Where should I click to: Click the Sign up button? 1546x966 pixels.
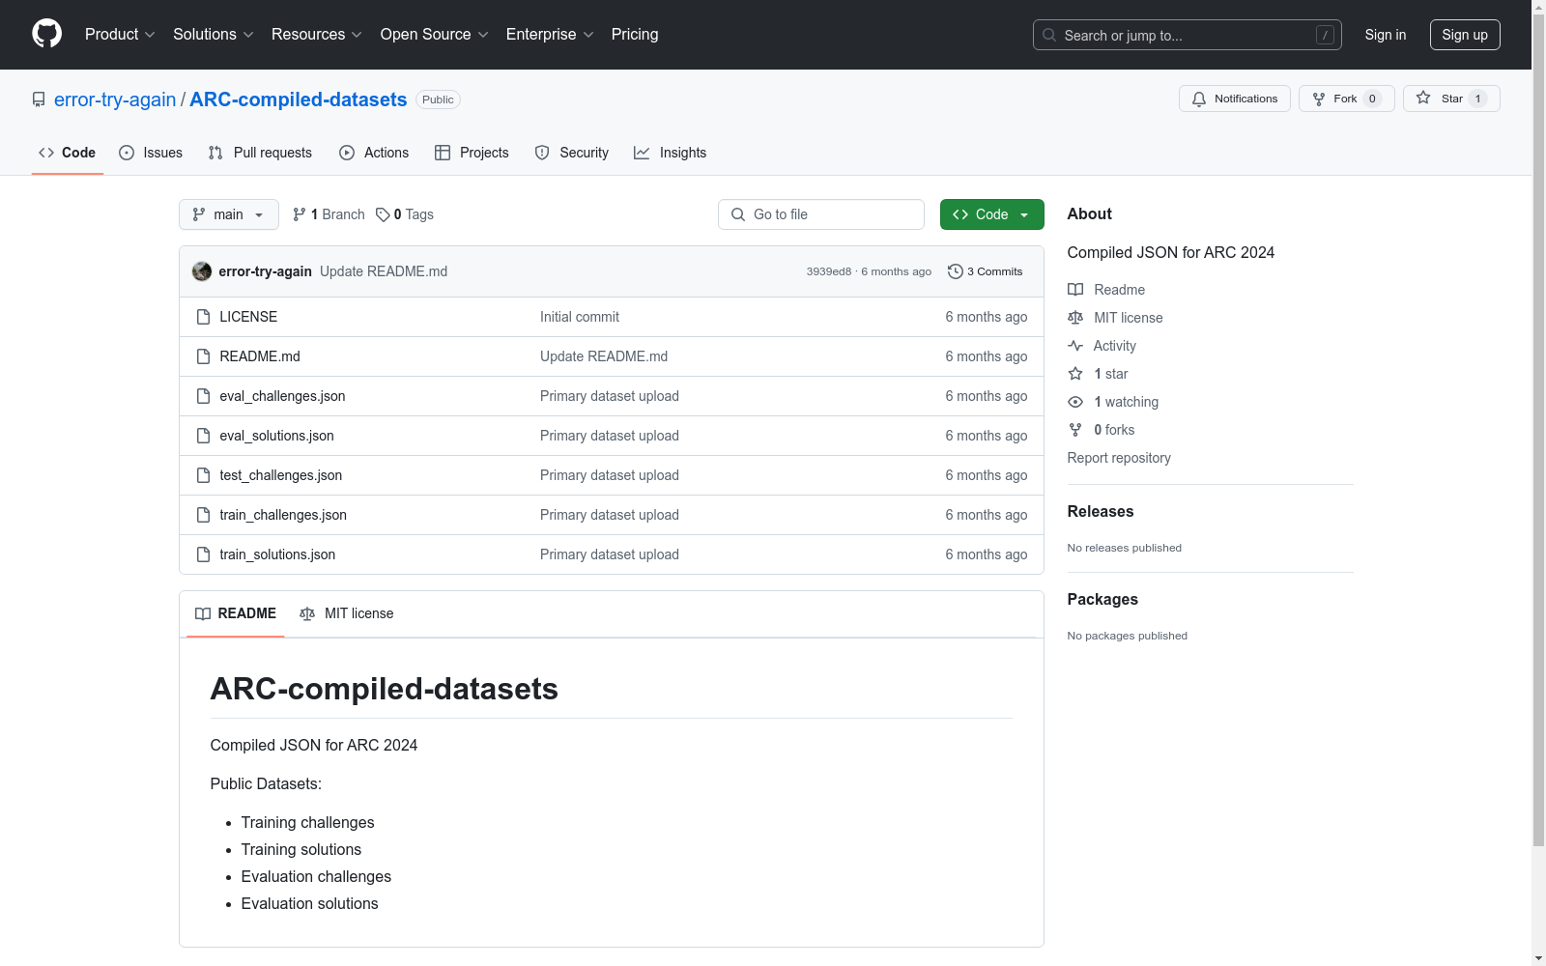pyautogui.click(x=1465, y=35)
